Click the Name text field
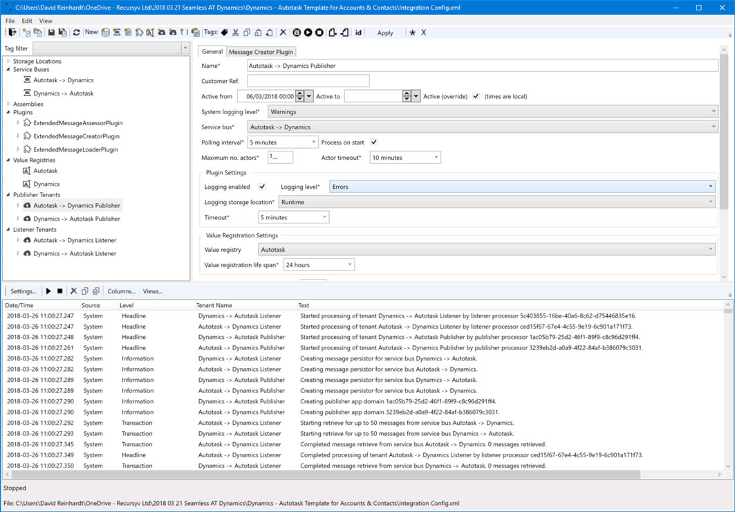The height and width of the screenshot is (512, 735). click(x=483, y=66)
